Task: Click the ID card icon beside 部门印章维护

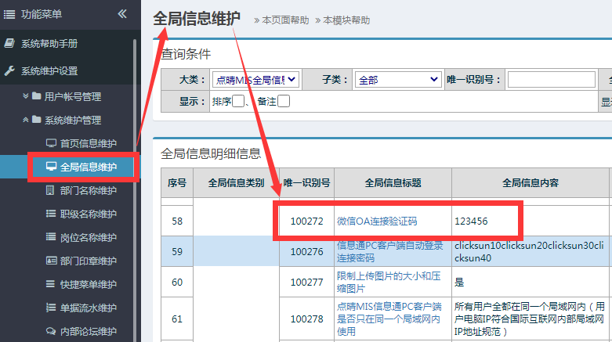Action: point(52,261)
